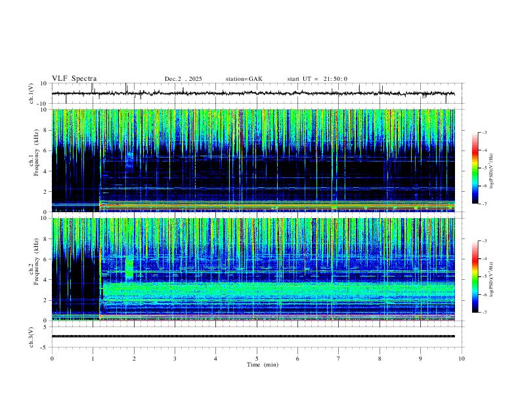Viewport: 520px width, 402px height.
Task: Click the ch.1 'Frequency (kHz)' axis label
Action: [x=36, y=152]
